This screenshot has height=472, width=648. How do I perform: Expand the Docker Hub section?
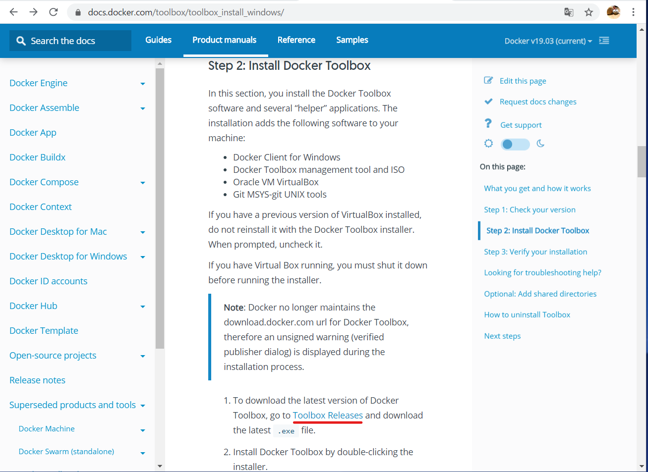(143, 307)
